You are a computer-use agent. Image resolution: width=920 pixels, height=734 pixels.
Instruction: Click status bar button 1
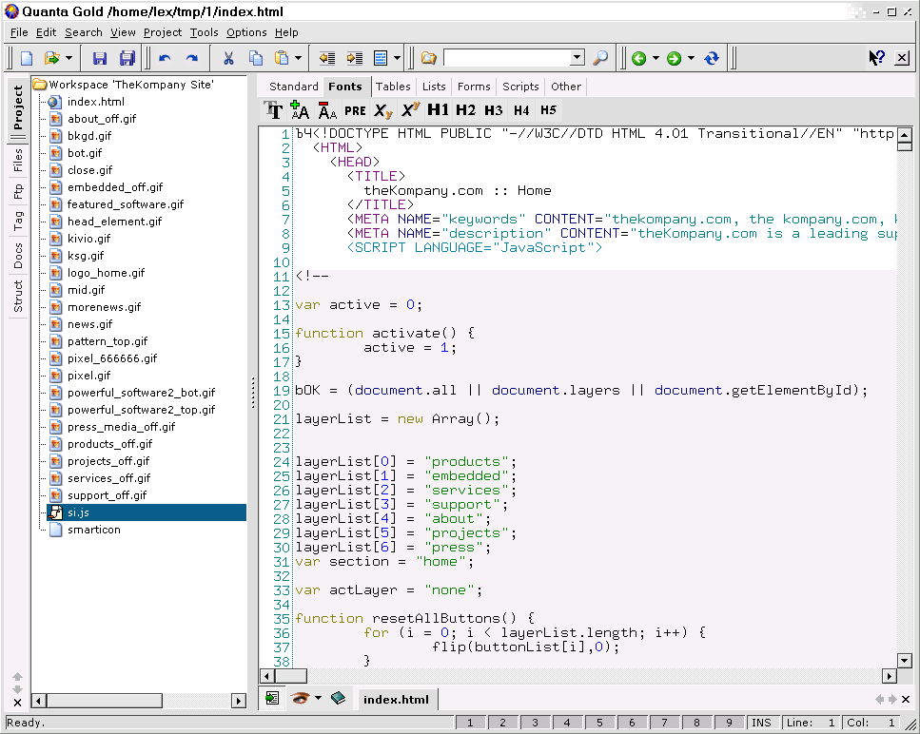(470, 723)
